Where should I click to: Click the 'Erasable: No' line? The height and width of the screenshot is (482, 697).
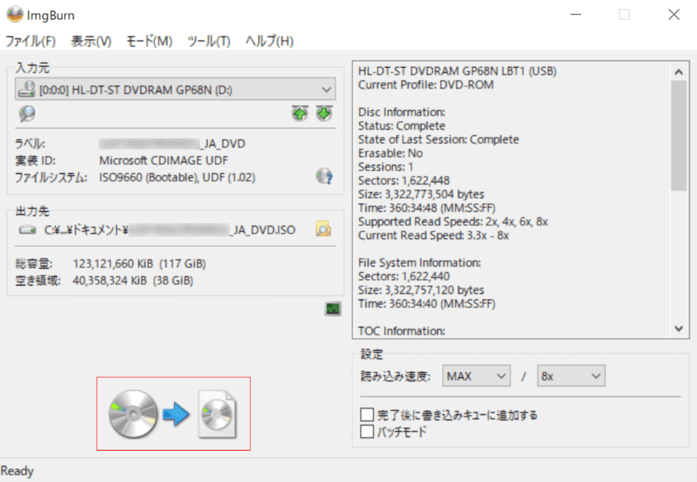point(391,153)
